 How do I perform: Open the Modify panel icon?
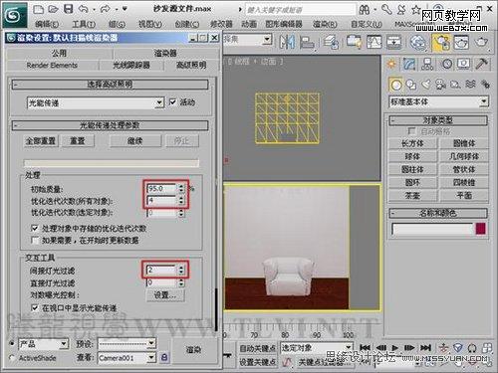click(409, 64)
